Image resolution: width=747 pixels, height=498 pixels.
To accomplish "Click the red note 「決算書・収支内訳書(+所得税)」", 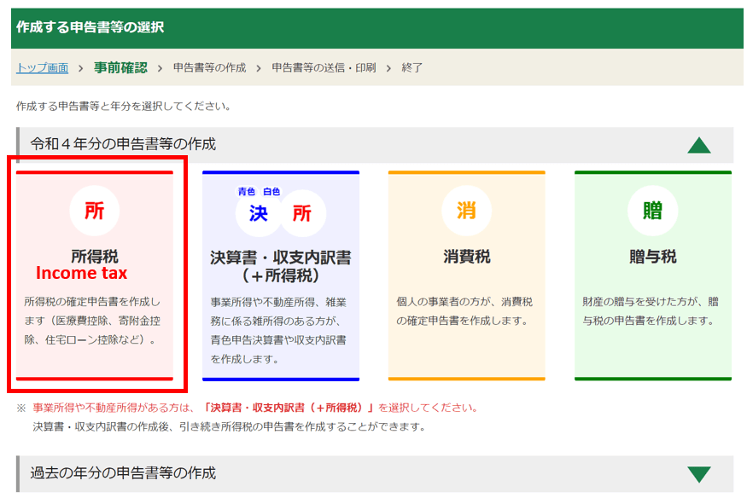I will point(289,408).
